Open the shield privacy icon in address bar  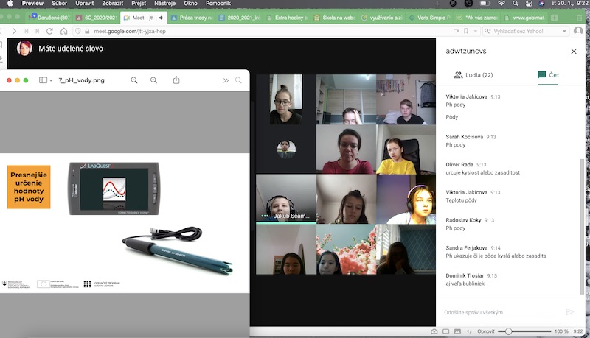point(78,31)
